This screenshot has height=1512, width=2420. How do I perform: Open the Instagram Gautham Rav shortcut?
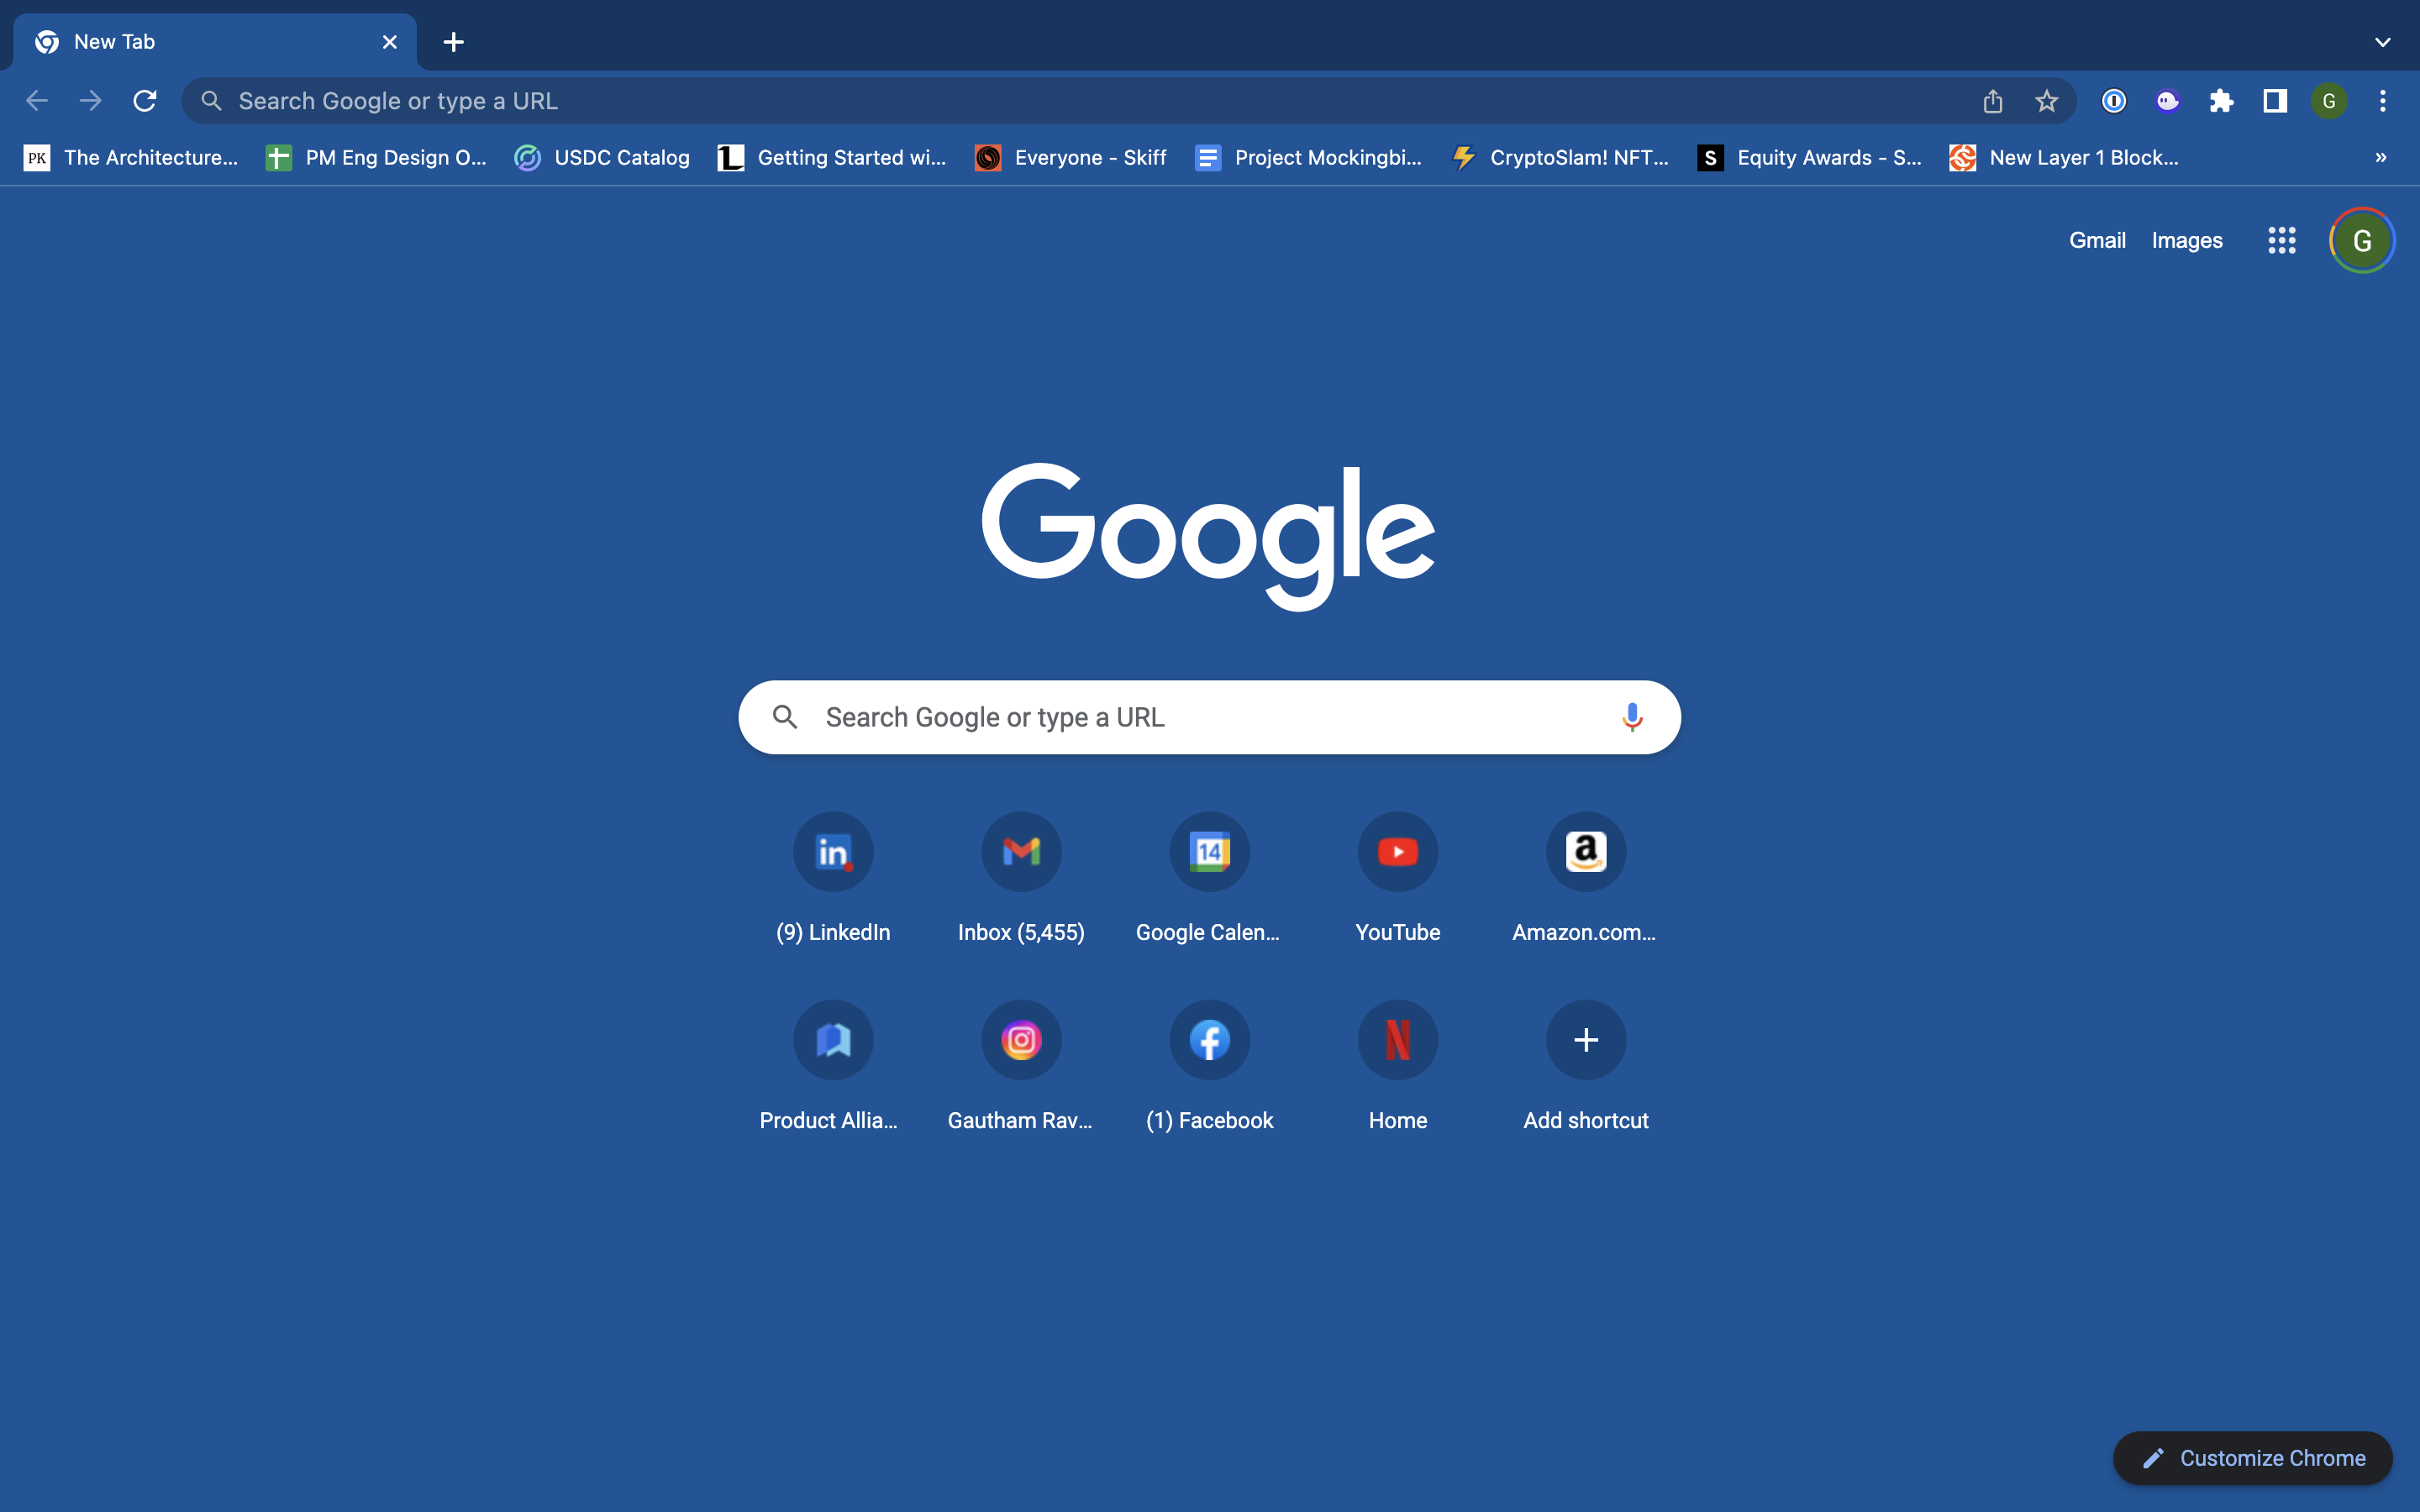(x=1021, y=1067)
